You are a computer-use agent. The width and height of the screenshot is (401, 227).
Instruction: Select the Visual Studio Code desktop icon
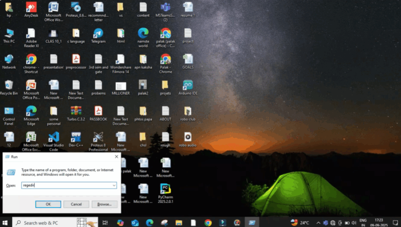tap(54, 137)
